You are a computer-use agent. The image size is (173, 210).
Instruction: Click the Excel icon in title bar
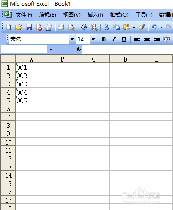(x=4, y=3)
